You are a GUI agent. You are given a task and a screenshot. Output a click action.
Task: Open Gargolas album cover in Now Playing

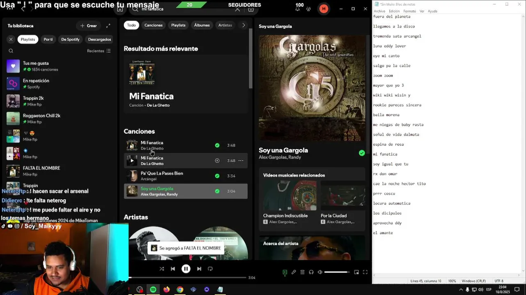point(312,88)
